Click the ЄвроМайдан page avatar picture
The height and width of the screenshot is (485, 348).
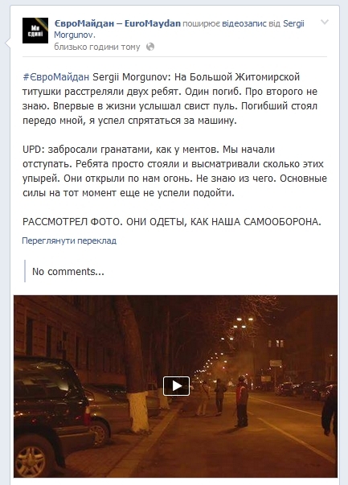click(35, 31)
